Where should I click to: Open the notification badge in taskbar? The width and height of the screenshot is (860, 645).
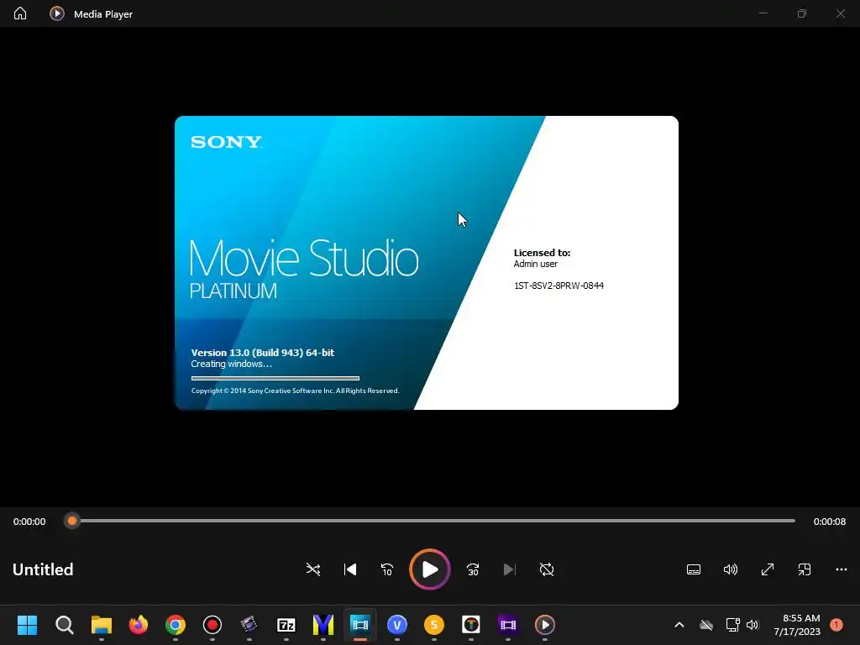point(836,625)
